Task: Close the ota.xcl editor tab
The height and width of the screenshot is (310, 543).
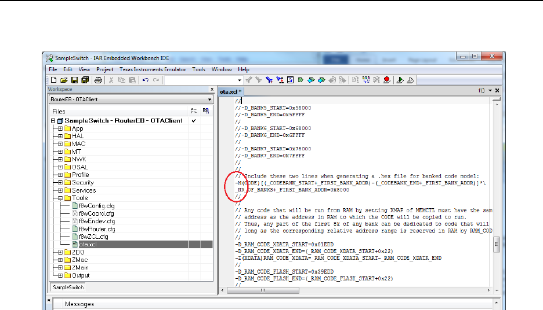Action: [497, 90]
